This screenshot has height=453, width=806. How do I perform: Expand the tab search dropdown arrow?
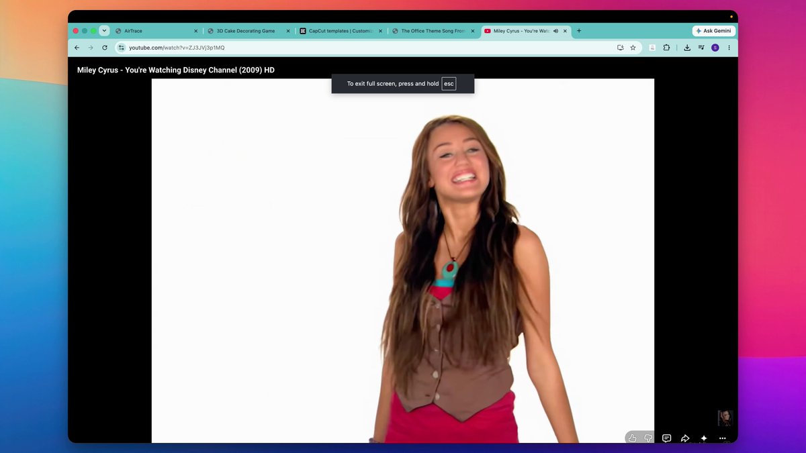tap(104, 31)
